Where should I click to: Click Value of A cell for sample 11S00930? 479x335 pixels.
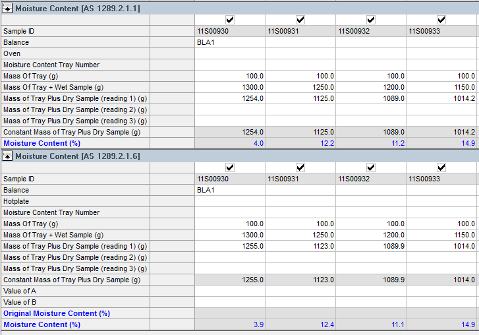pyautogui.click(x=229, y=291)
